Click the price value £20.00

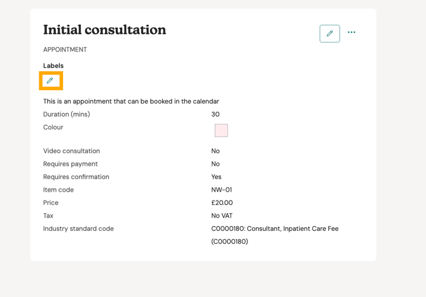click(222, 203)
